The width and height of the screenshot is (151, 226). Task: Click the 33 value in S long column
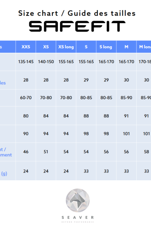[x=106, y=171]
